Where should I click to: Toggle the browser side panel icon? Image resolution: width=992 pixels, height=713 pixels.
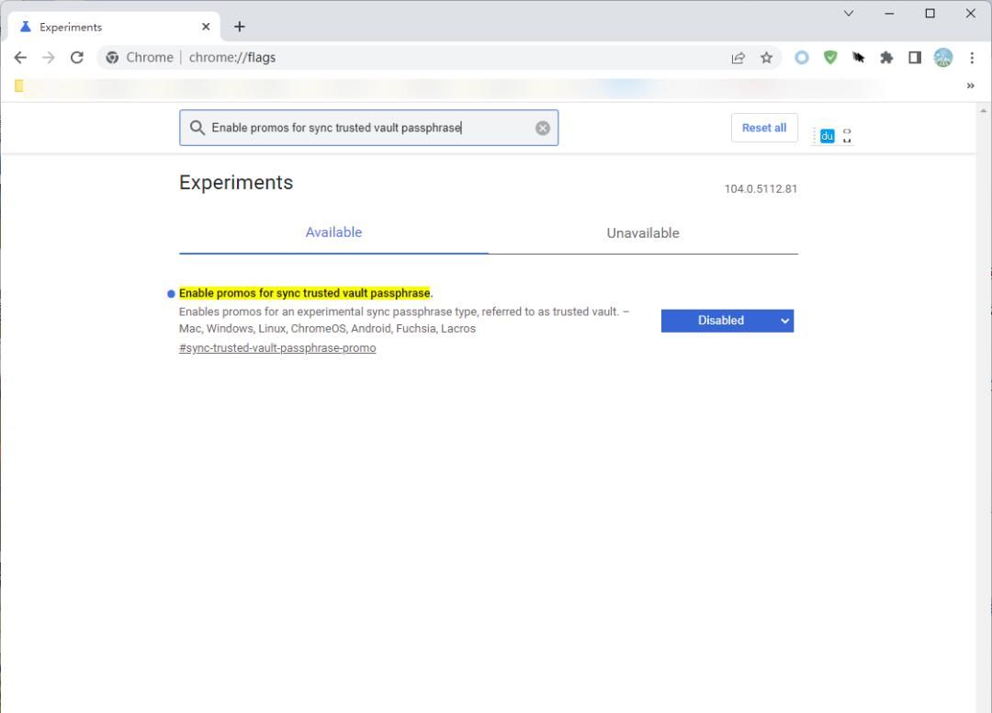(x=915, y=57)
